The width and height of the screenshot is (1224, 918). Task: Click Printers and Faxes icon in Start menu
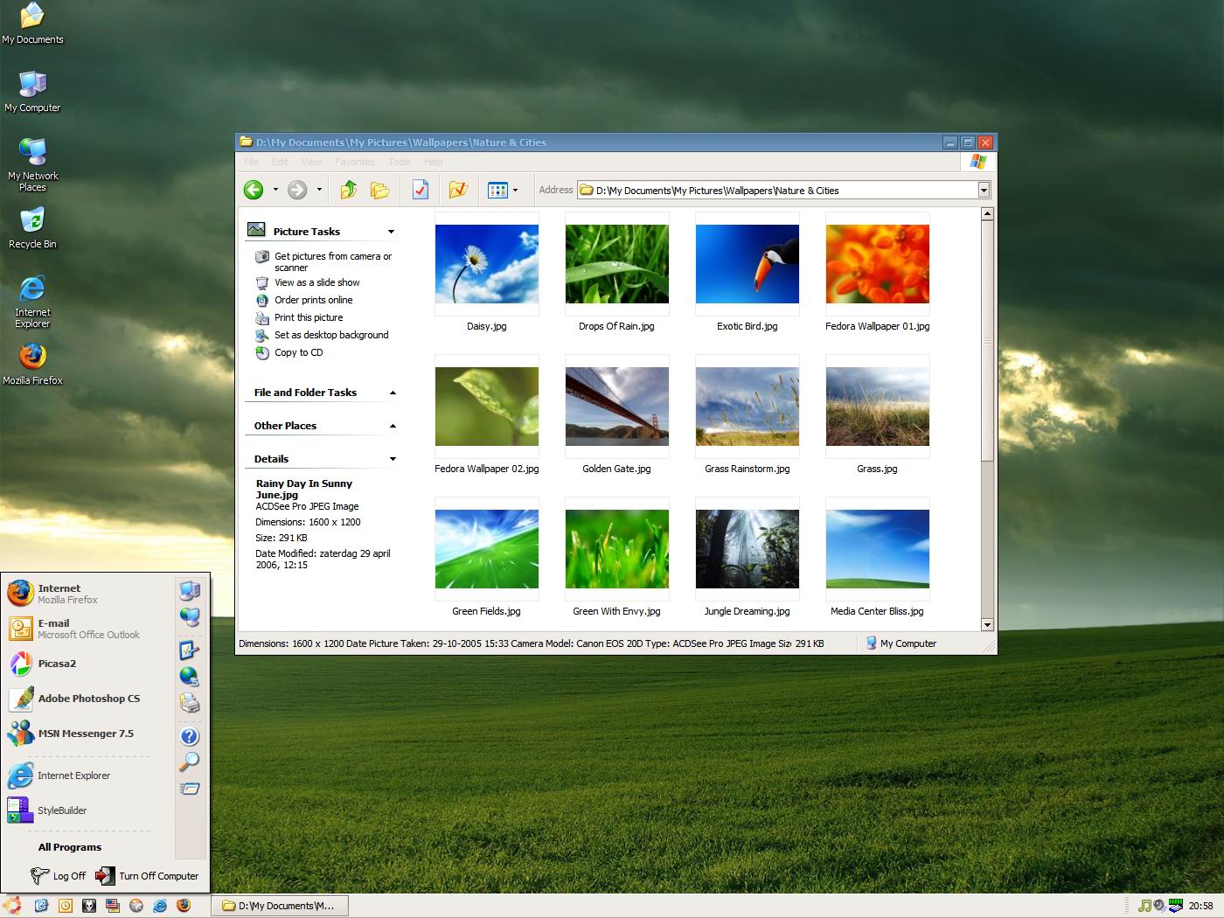coord(189,703)
